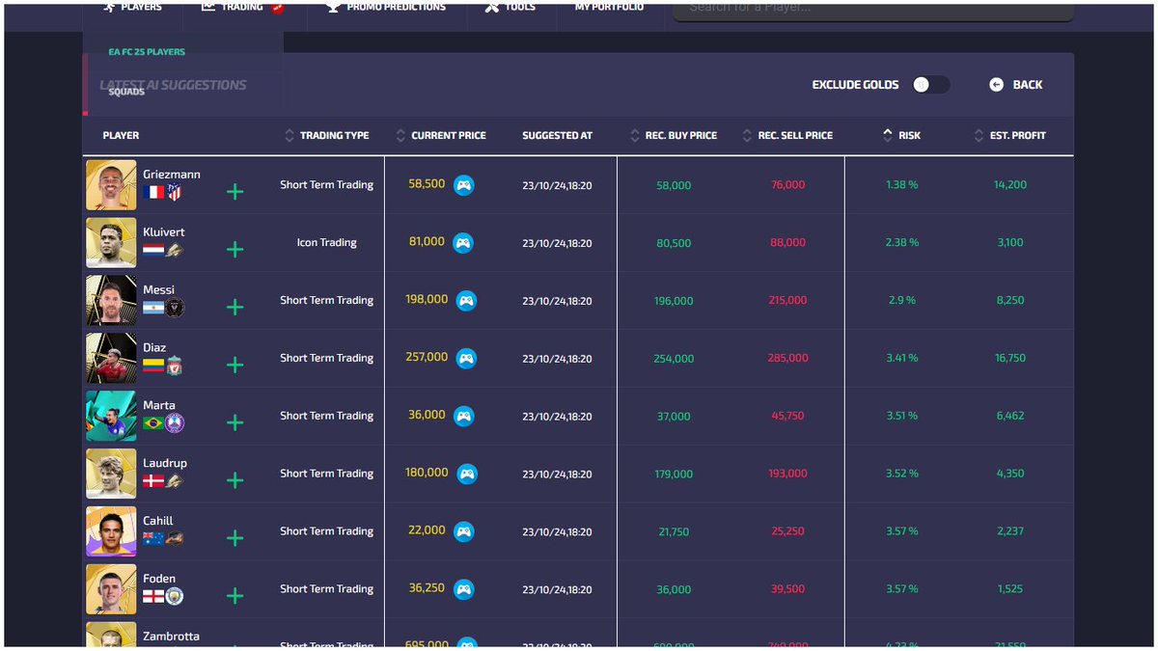Open Messi's player card thumbnail
1158x651 pixels.
tap(111, 300)
